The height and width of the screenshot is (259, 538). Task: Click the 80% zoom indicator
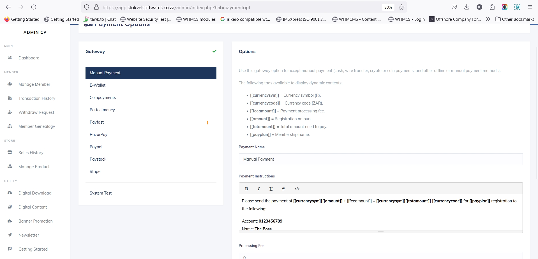388,7
